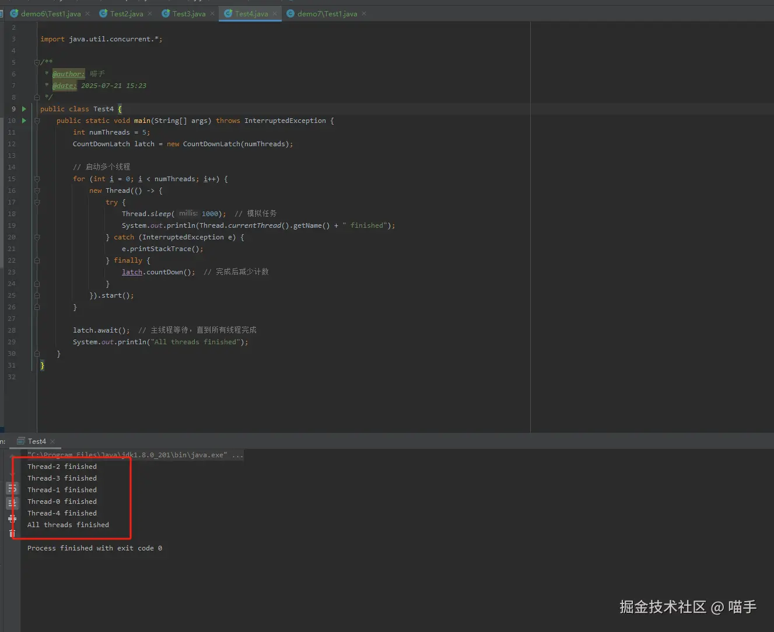Collapse comment end marker at line 8
Viewport: 774px width, 632px height.
pos(37,97)
